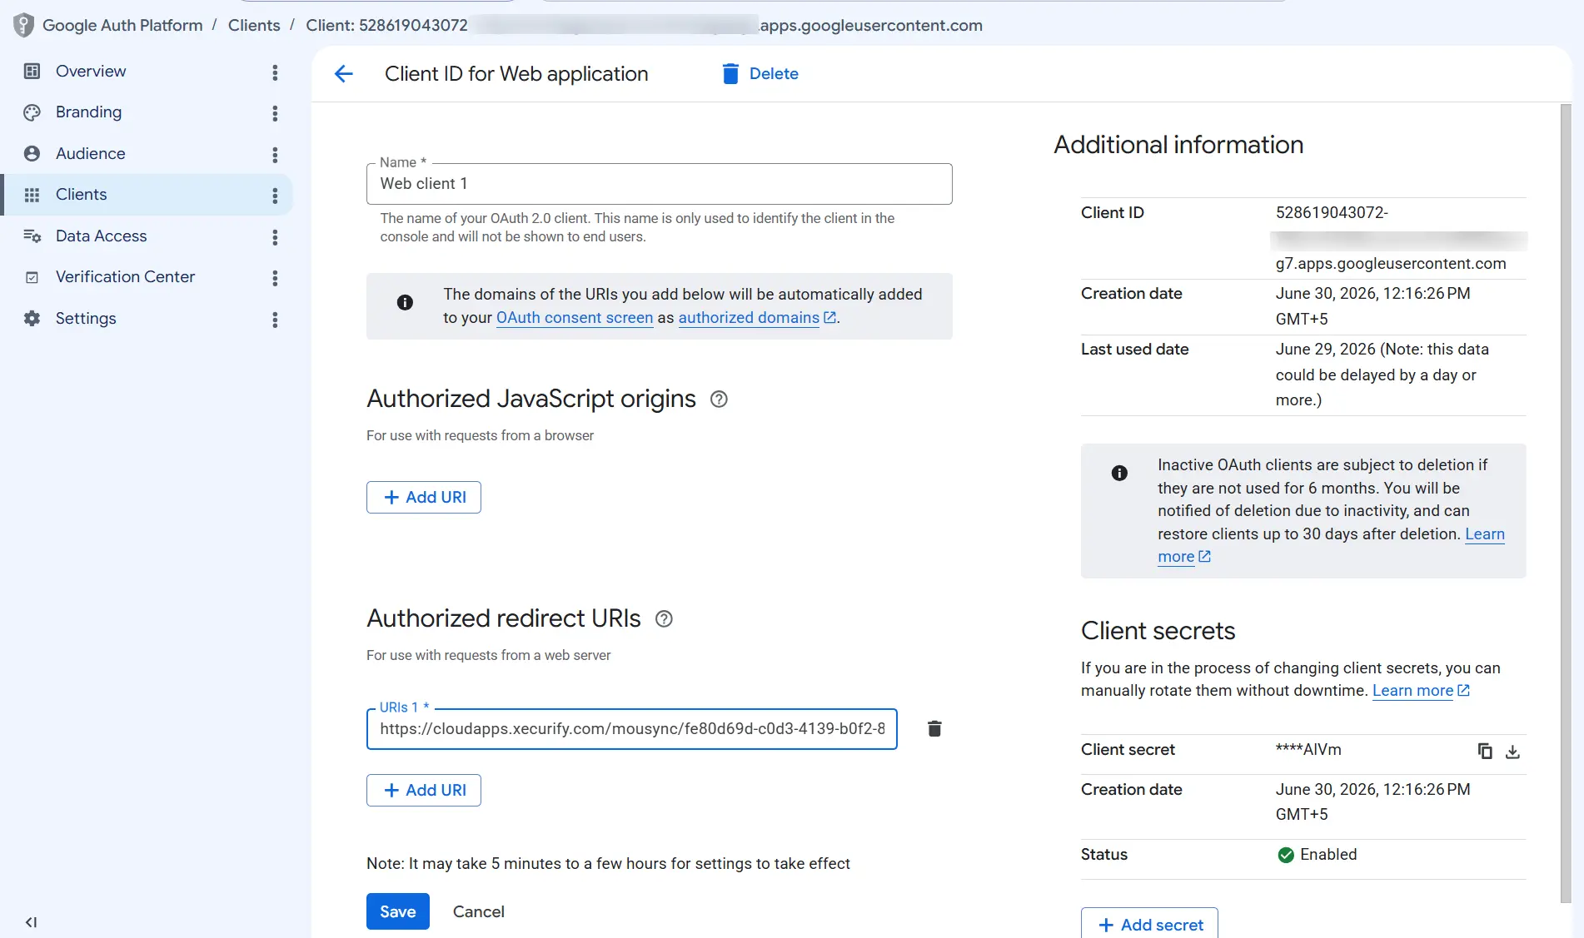The image size is (1584, 938).
Task: Click the Name input field
Action: [659, 184]
